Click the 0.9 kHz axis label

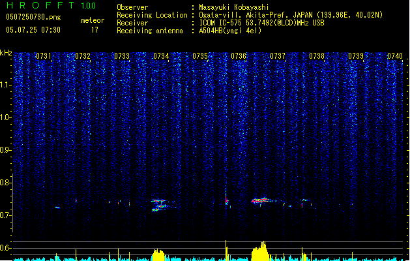pyautogui.click(x=6, y=150)
